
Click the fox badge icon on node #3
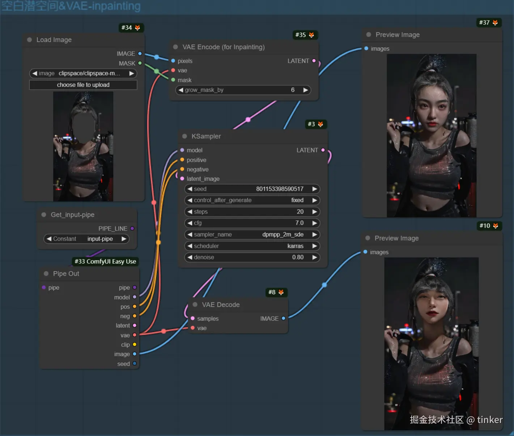click(x=320, y=124)
